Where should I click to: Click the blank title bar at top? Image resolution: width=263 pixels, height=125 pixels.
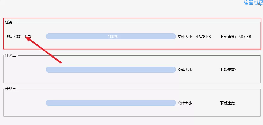point(121,8)
